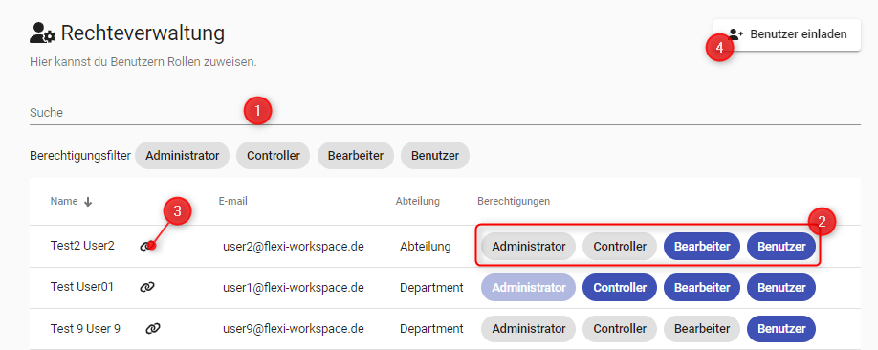Click add-user icon in Benutzer einladen

(736, 34)
